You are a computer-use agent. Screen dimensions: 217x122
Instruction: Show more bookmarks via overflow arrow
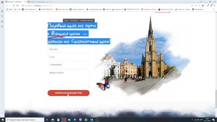[x=214, y=9]
